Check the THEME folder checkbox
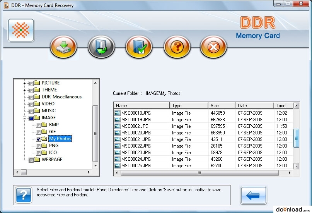Viewport: 312px width, 213px height. [x=31, y=90]
